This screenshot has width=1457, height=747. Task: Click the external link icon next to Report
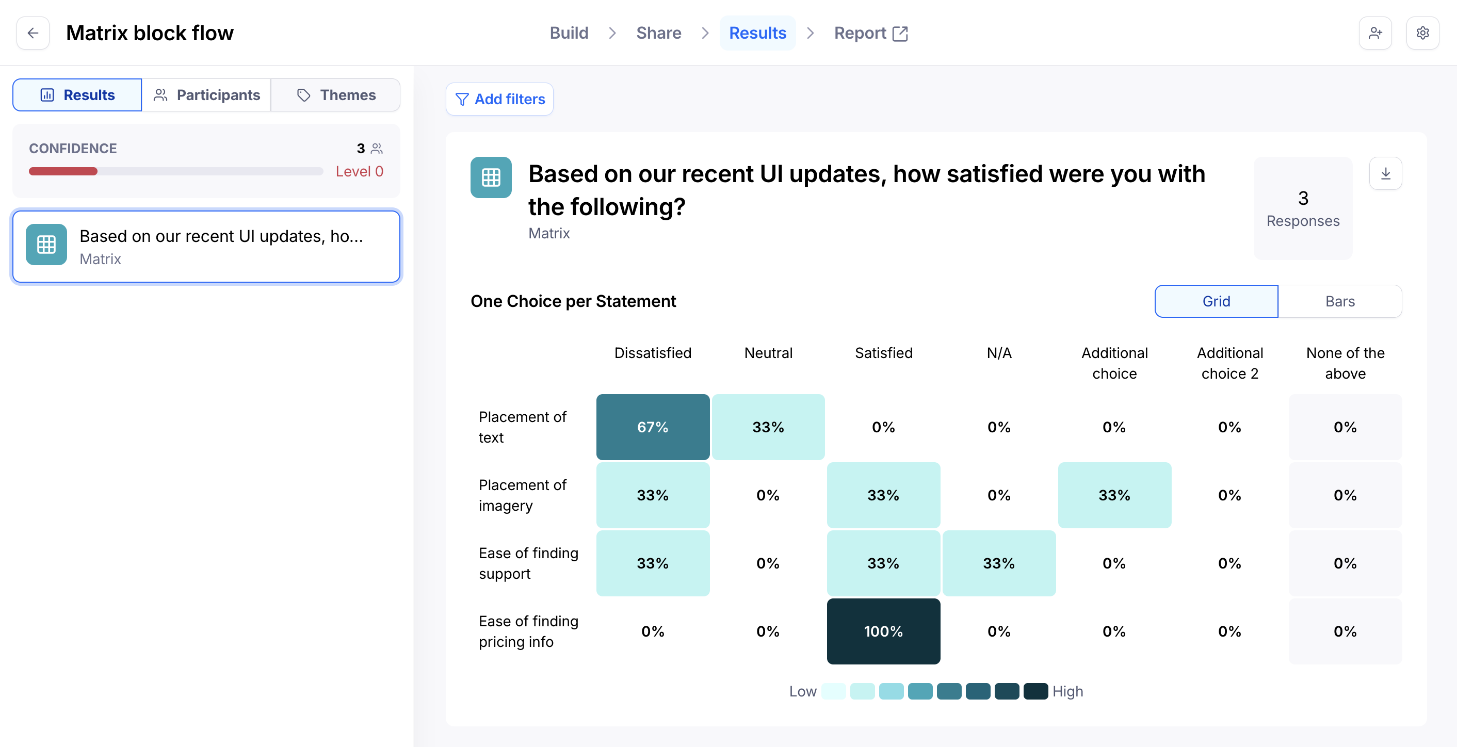coord(900,34)
